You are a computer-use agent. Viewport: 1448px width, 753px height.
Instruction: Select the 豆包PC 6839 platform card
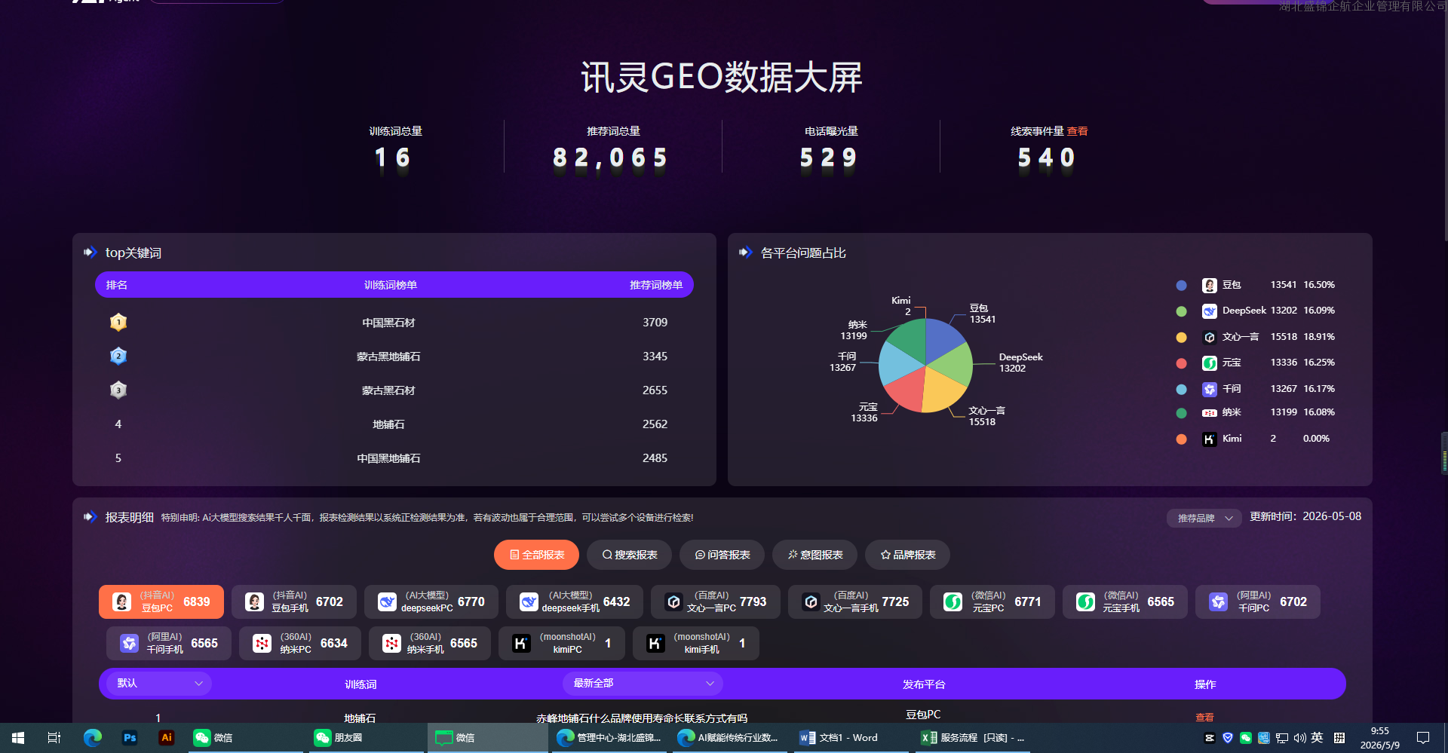pos(161,601)
